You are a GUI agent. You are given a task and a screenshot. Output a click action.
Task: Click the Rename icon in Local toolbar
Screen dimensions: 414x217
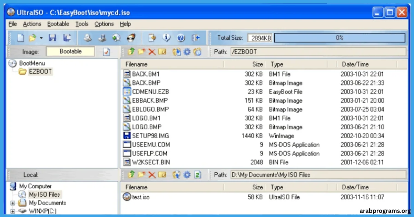click(x=162, y=175)
